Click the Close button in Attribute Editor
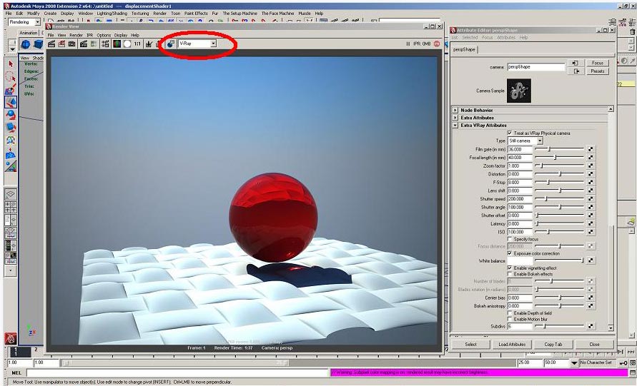The height and width of the screenshot is (386, 637). [x=594, y=344]
